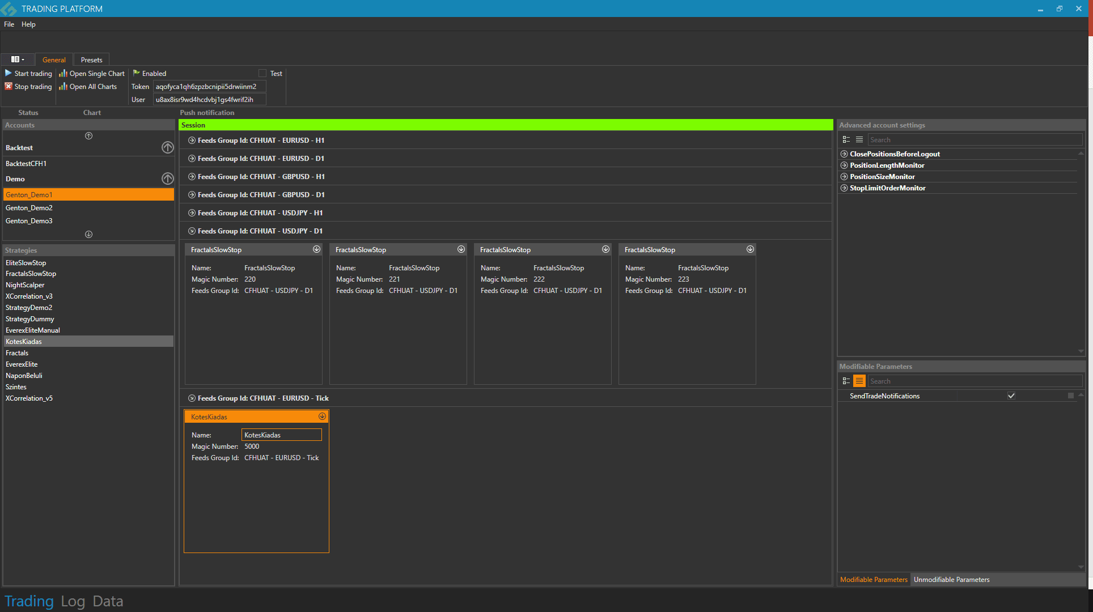Screen dimensions: 1093x612
Task: Click the upload icon next to Backtest
Action: point(167,147)
